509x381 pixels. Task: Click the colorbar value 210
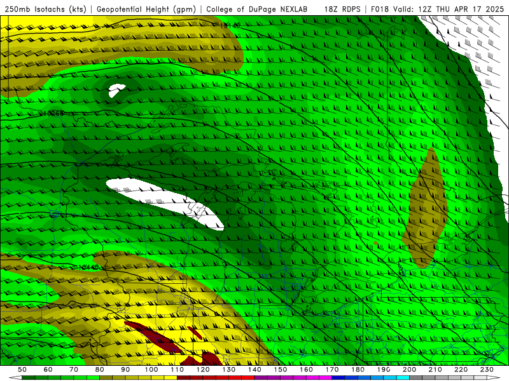point(435,370)
